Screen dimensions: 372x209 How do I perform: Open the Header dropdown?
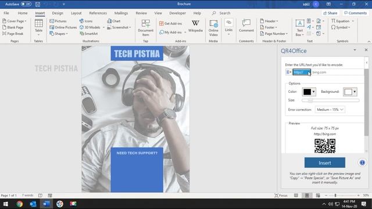269,21
